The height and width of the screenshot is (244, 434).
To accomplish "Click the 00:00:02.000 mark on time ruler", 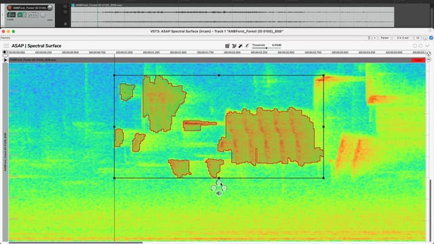I will [x=232, y=52].
